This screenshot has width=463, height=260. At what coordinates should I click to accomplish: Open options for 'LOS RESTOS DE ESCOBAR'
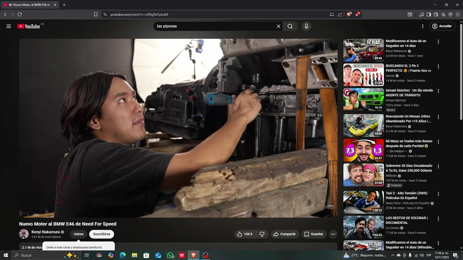(x=438, y=219)
